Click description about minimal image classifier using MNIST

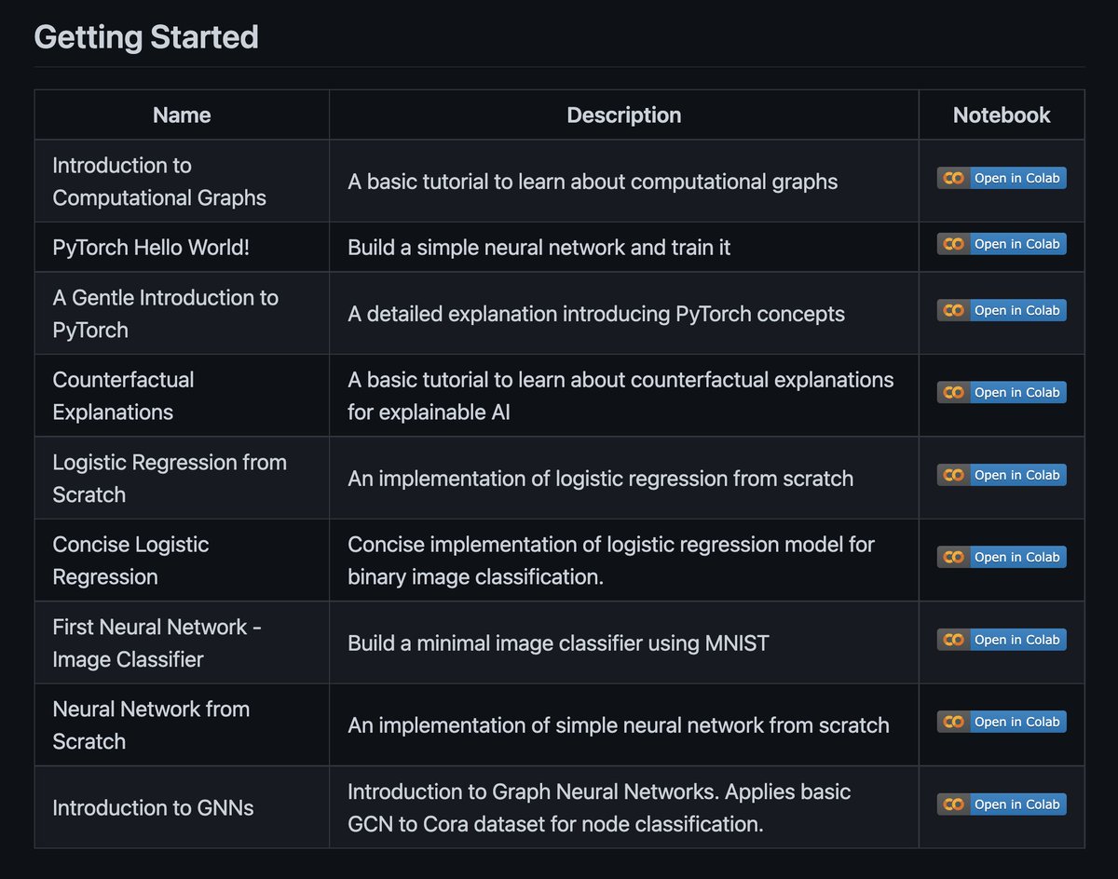(x=558, y=642)
